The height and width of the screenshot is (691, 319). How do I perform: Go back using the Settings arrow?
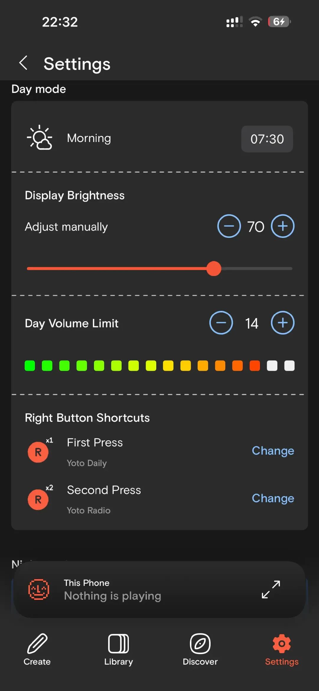(x=23, y=63)
